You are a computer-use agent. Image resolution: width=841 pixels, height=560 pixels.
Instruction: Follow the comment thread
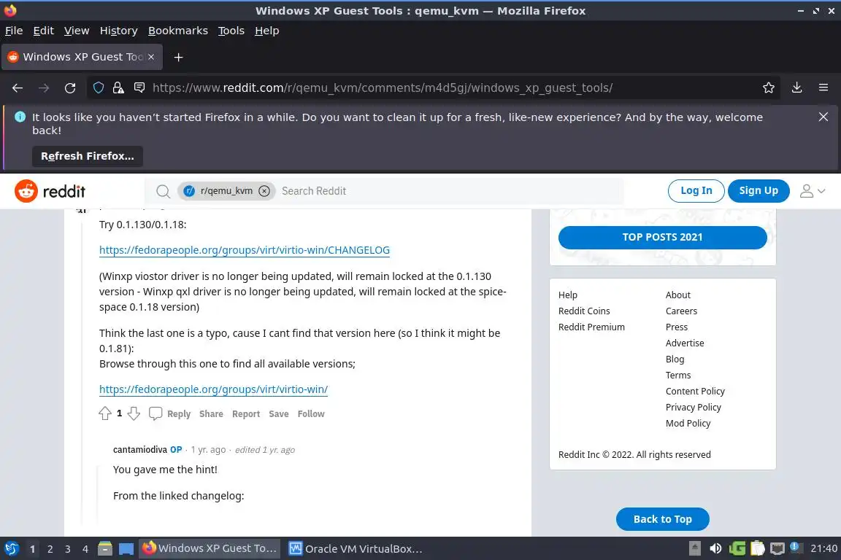(x=311, y=413)
